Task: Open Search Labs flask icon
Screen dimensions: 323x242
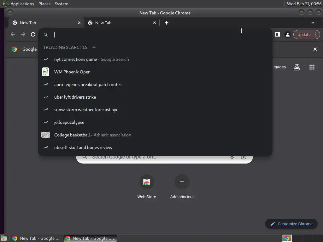Action: pos(297,67)
